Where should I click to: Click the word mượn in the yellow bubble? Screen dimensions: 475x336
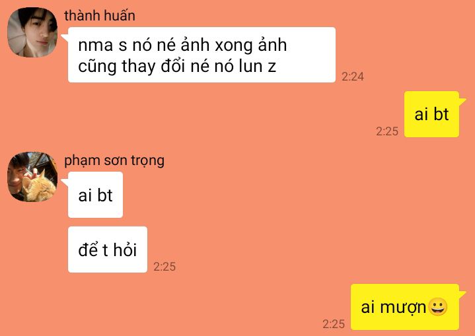pos(403,308)
